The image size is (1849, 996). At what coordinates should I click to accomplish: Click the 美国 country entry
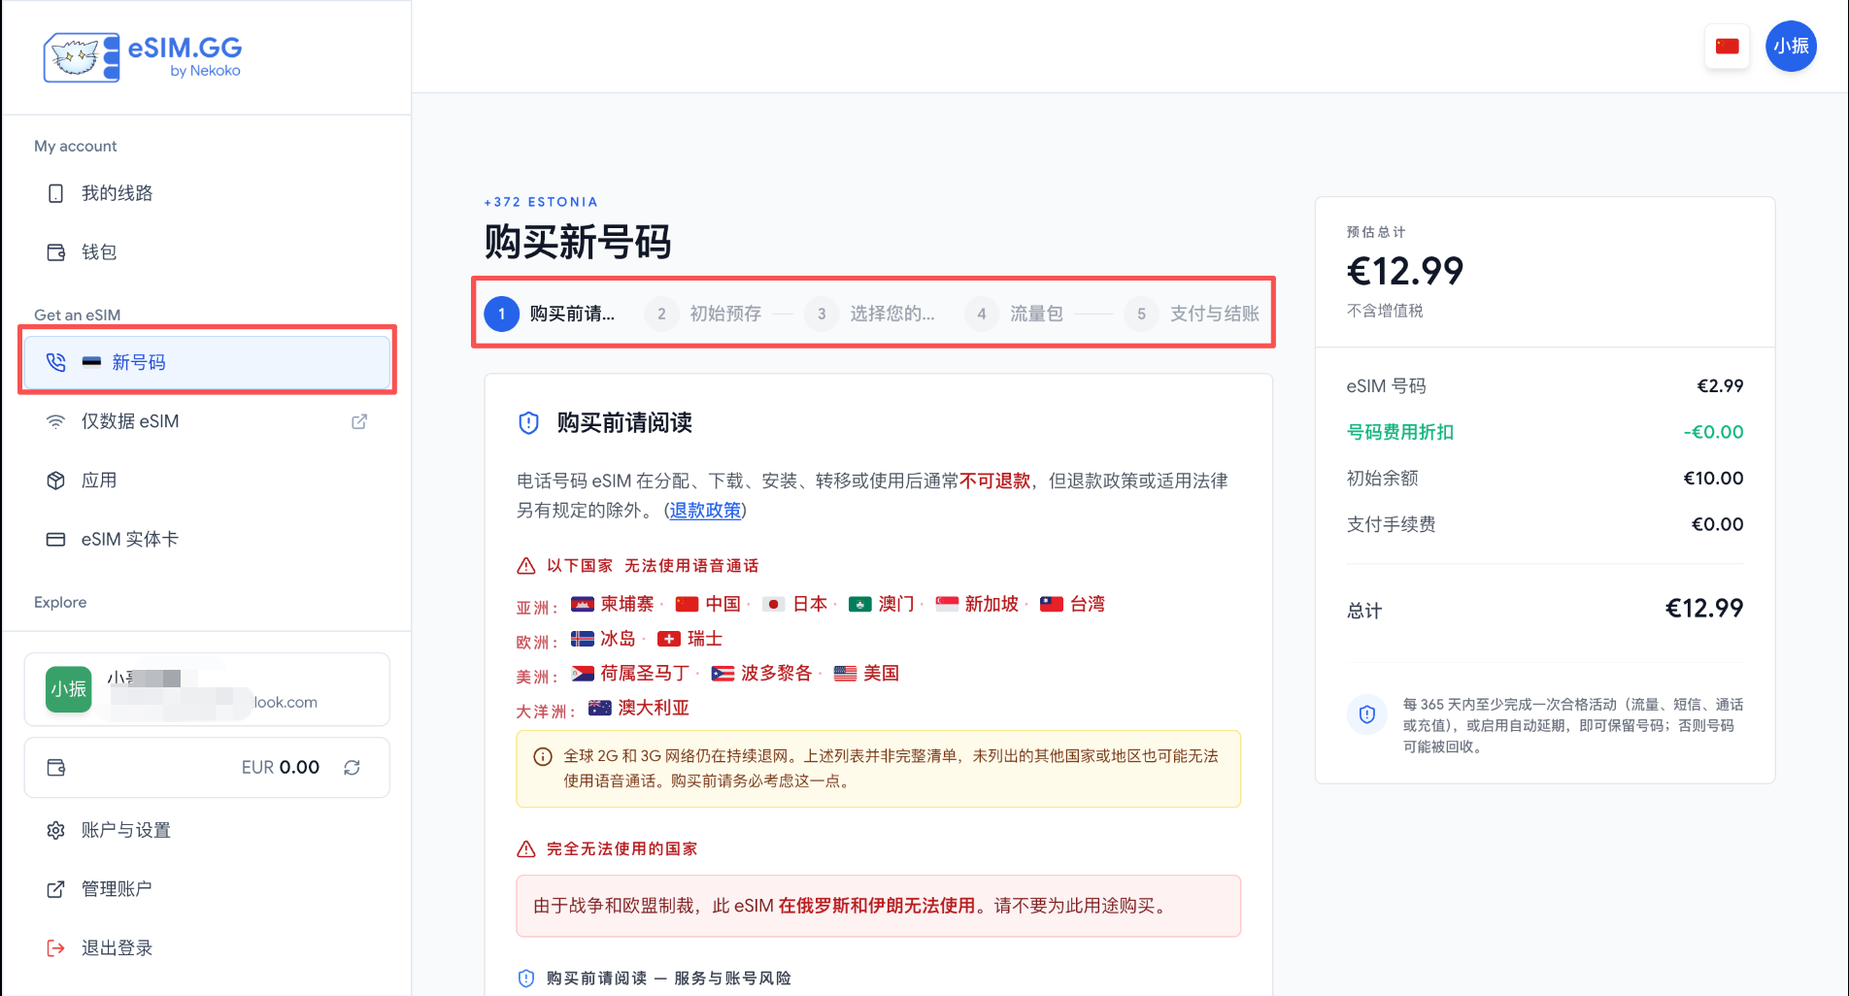tap(866, 673)
